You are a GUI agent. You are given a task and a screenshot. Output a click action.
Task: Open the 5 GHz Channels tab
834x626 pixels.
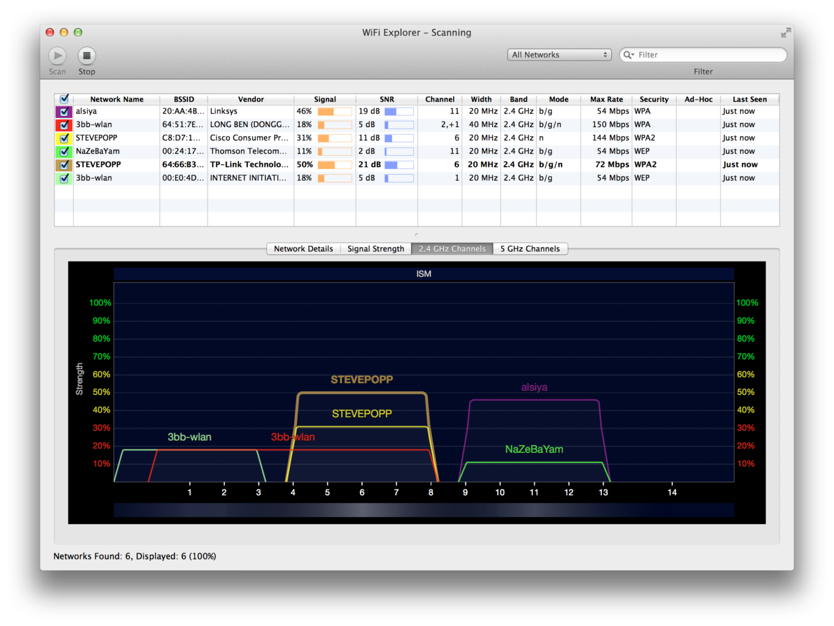tap(530, 249)
